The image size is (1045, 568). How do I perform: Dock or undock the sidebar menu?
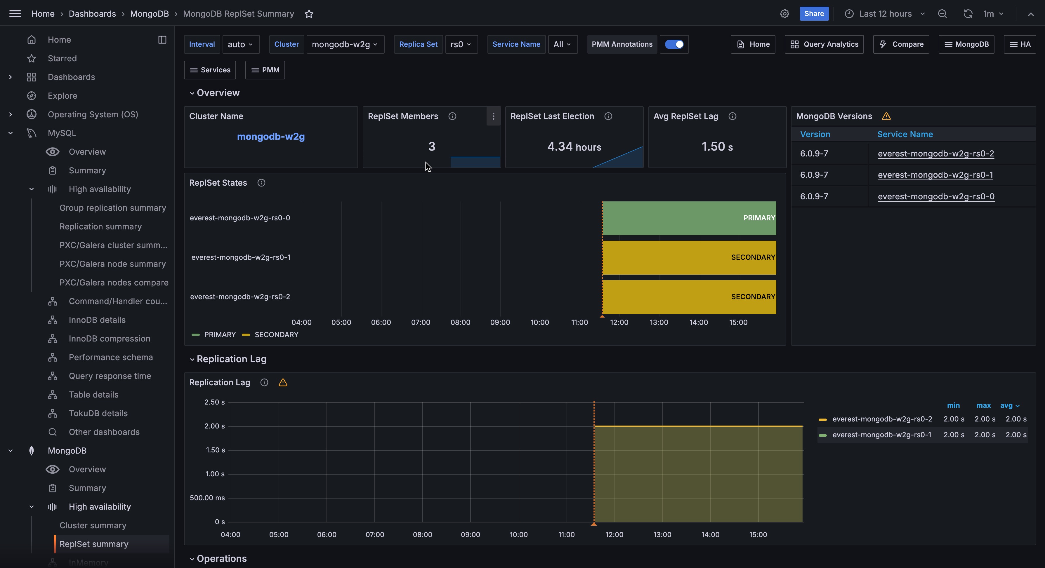coord(162,40)
